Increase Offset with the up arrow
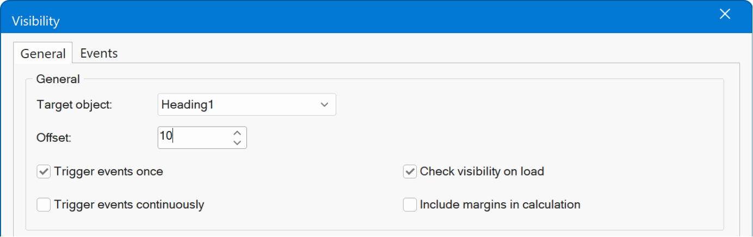The width and height of the screenshot is (753, 237). click(237, 133)
